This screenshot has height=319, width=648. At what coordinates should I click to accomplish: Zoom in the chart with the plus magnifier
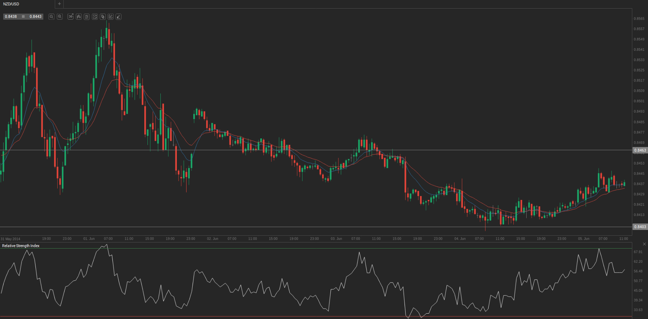[x=60, y=17]
